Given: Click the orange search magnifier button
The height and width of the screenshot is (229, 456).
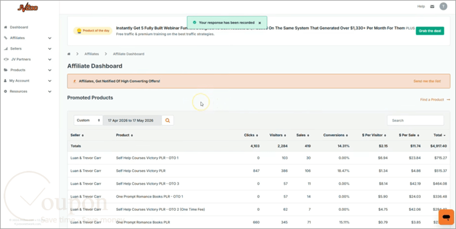Looking at the screenshot, I should (167, 121).
